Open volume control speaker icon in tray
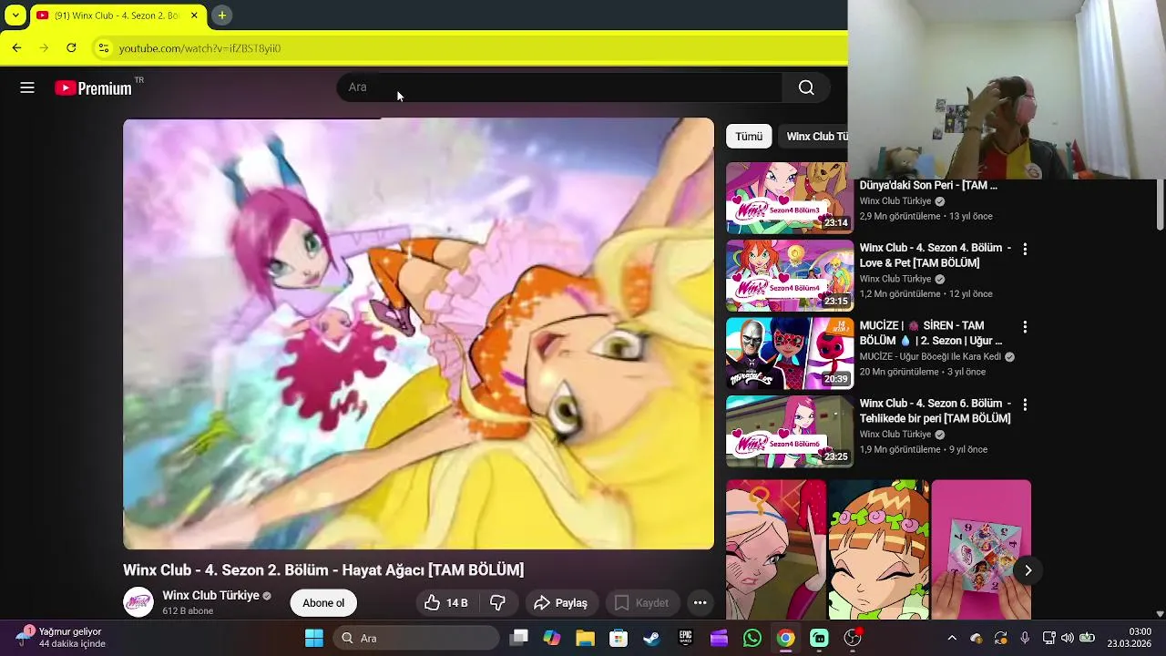 1067,638
